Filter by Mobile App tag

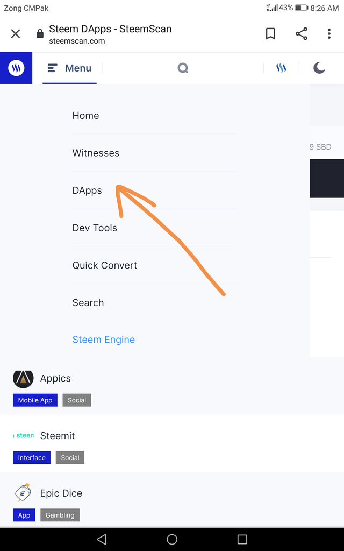tap(35, 400)
